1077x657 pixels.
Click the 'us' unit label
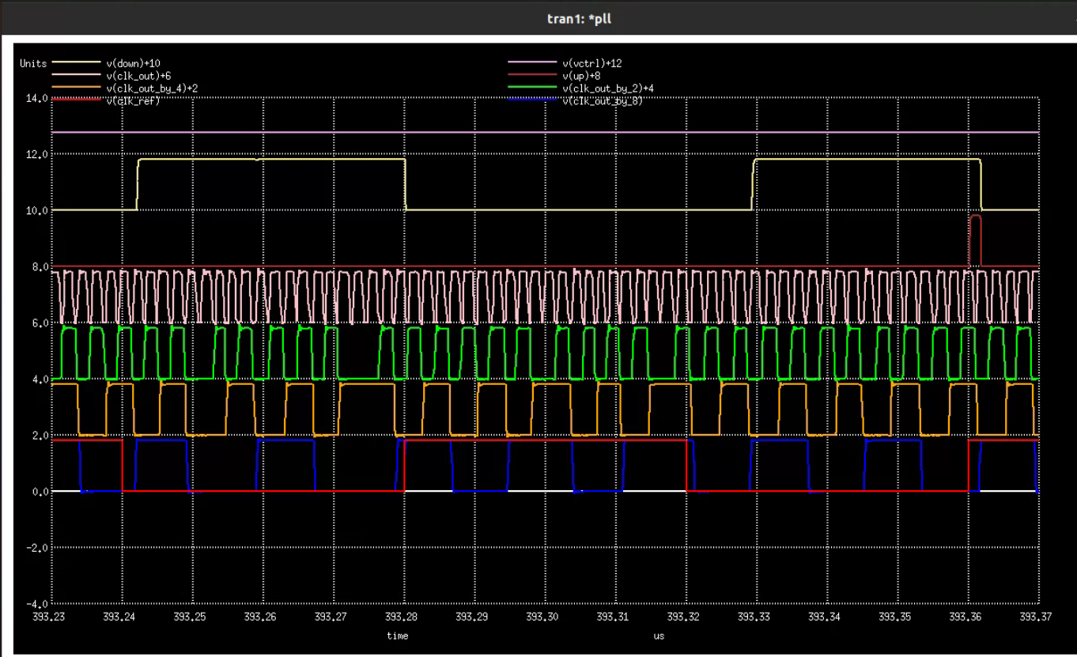659,636
